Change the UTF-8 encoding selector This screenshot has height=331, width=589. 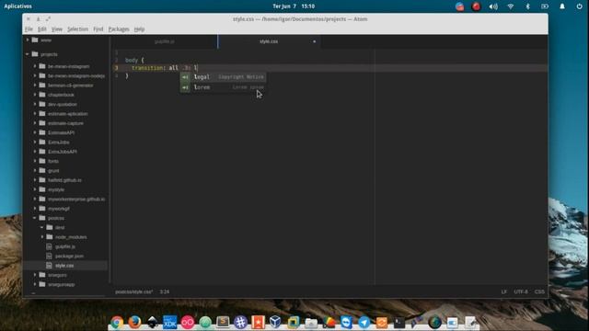click(x=521, y=291)
